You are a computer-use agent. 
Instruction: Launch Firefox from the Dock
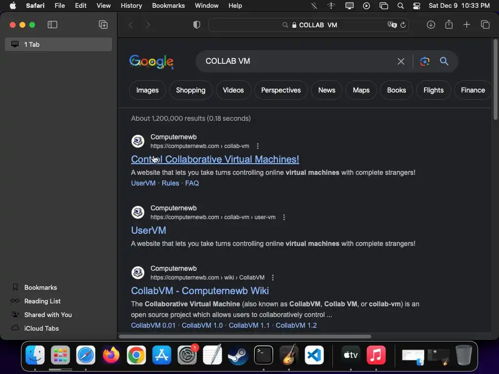coord(111,355)
